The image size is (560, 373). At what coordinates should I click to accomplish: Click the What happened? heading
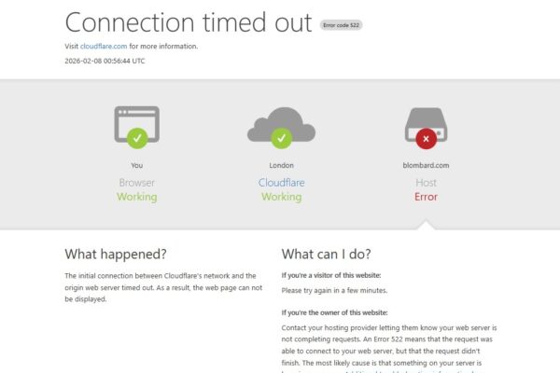pos(116,254)
